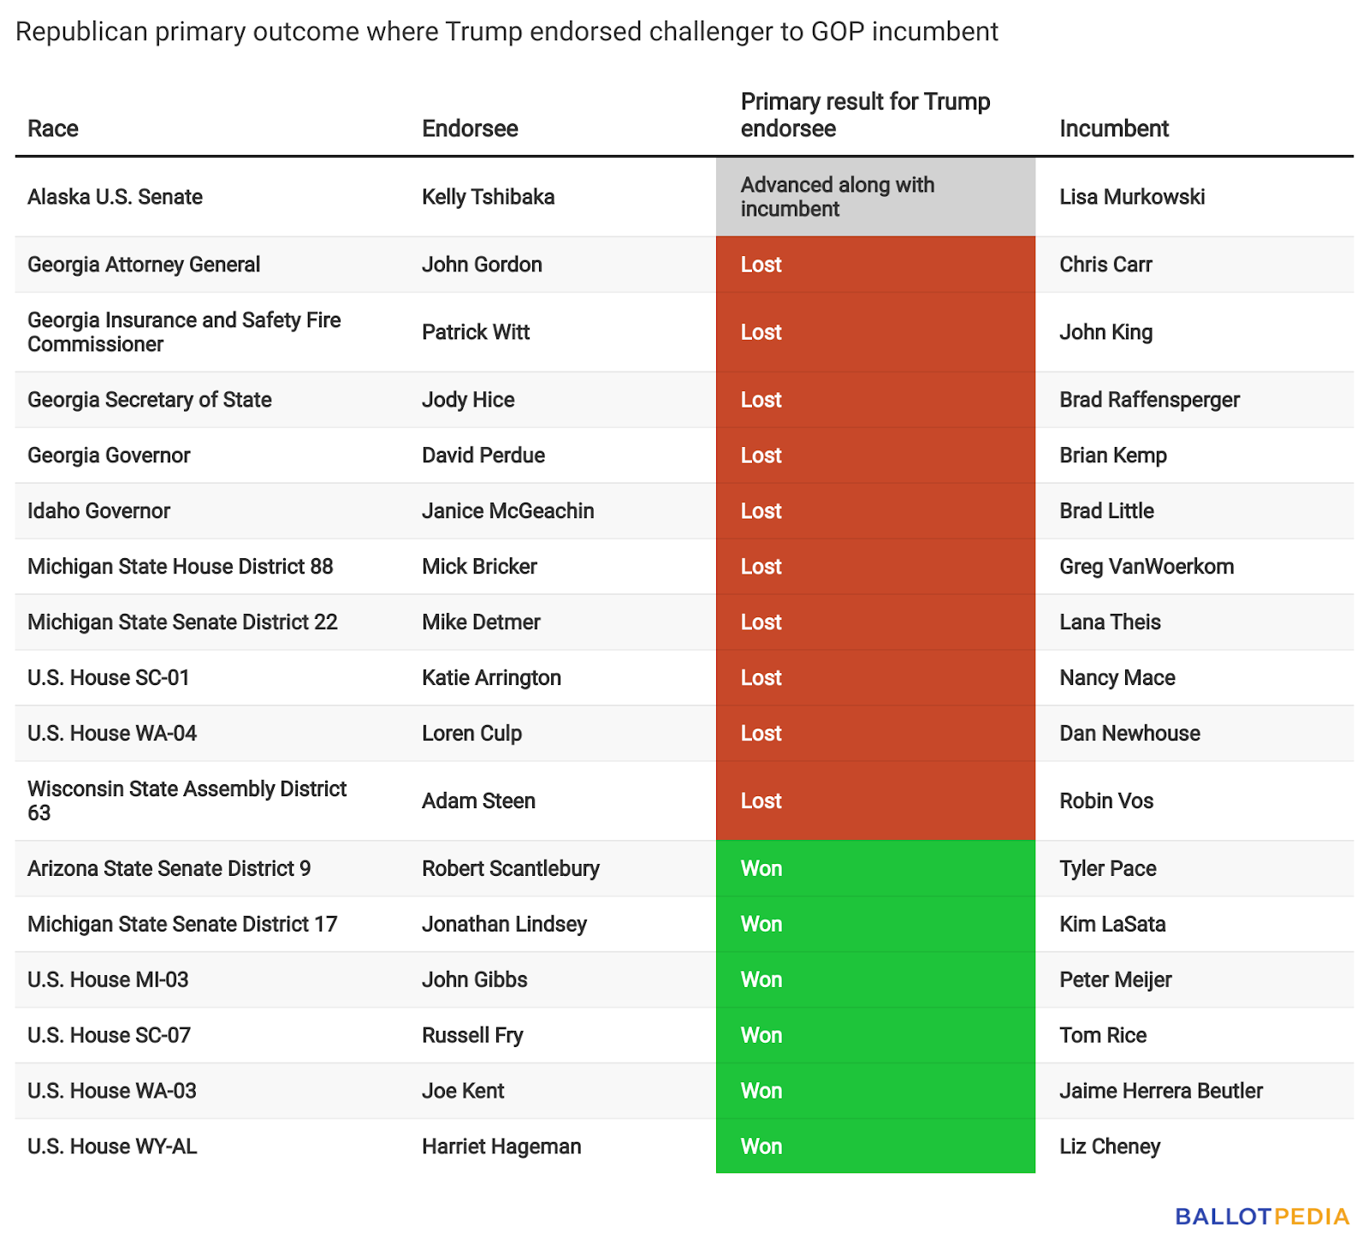The height and width of the screenshot is (1250, 1369).
Task: Click the red Lost cell for John Gordon
Action: point(875,265)
